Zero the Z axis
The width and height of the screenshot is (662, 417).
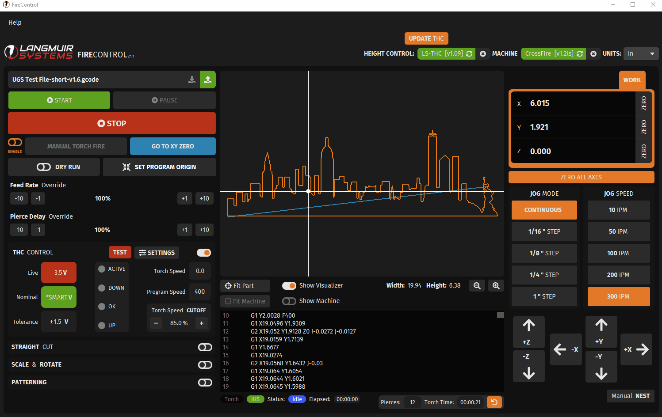point(643,151)
